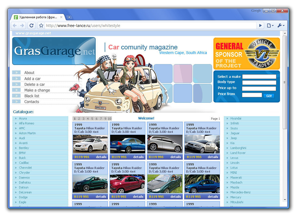Image resolution: width=298 pixels, height=218 pixels.
Task: Select the Удаленная работа browser tab
Action: tap(38, 17)
